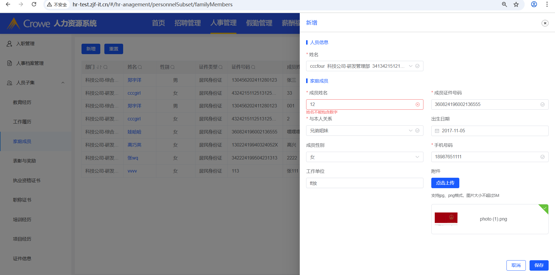555x275 pixels.
Task: Expand the 与本人关系 dropdown
Action: [410, 131]
